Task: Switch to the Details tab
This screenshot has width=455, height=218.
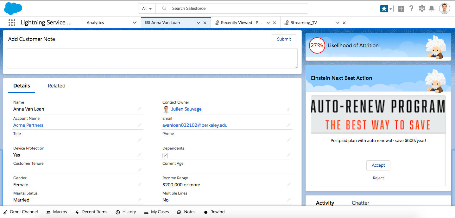Action: tap(22, 86)
